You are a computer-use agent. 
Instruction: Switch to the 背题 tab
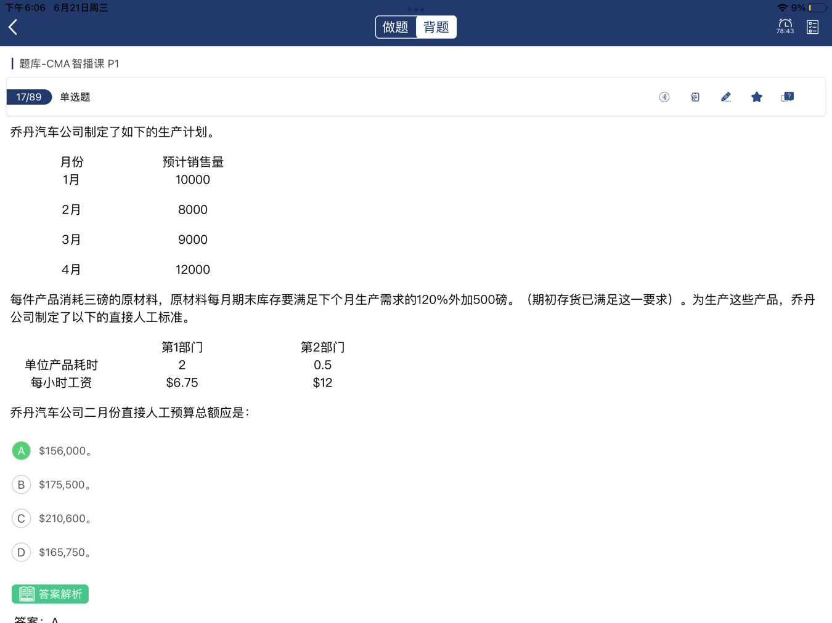point(436,27)
